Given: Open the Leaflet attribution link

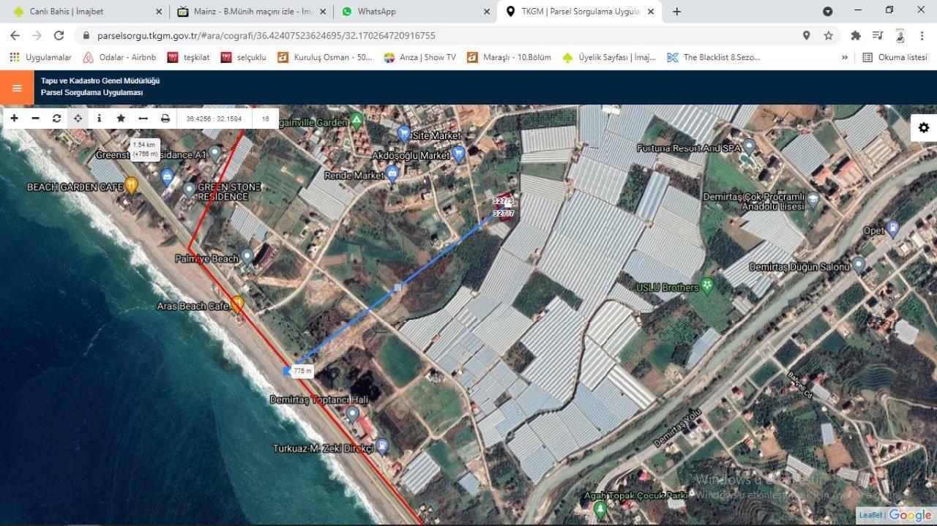Looking at the screenshot, I should [x=871, y=516].
